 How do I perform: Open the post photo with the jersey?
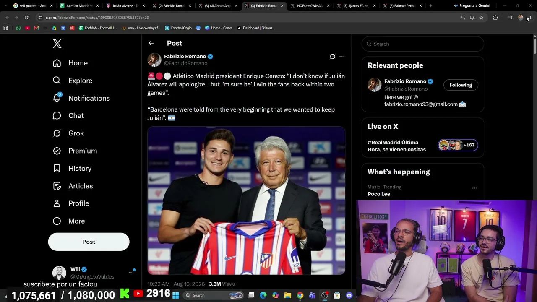[x=246, y=200]
